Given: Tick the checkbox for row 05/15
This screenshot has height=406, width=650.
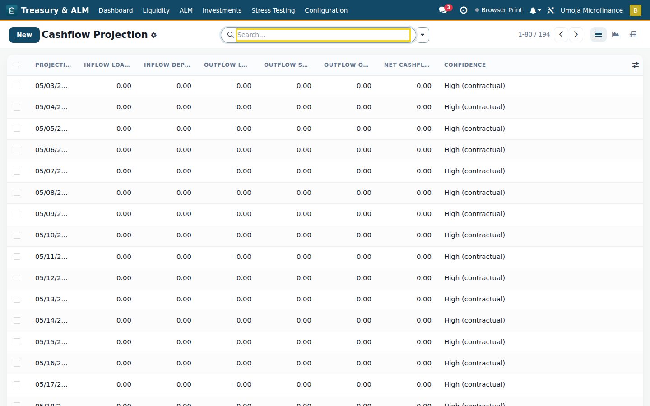Looking at the screenshot, I should [17, 342].
